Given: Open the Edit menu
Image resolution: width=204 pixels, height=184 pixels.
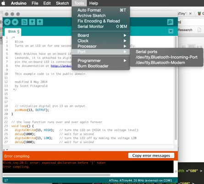Looking at the screenshot, I should pyautogui.click(x=47, y=3).
